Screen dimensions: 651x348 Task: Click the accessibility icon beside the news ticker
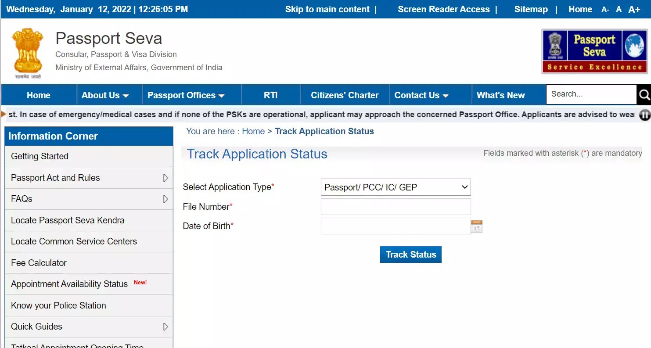(x=645, y=115)
